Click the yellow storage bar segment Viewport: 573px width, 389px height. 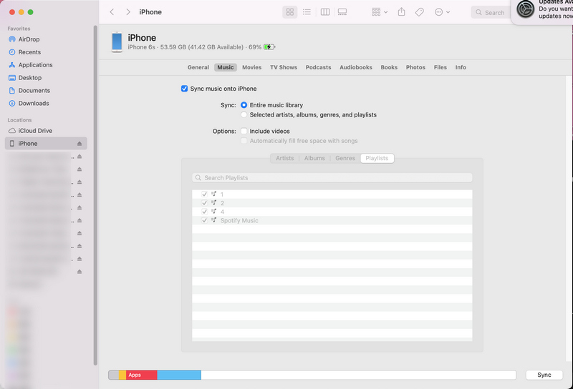(122, 375)
